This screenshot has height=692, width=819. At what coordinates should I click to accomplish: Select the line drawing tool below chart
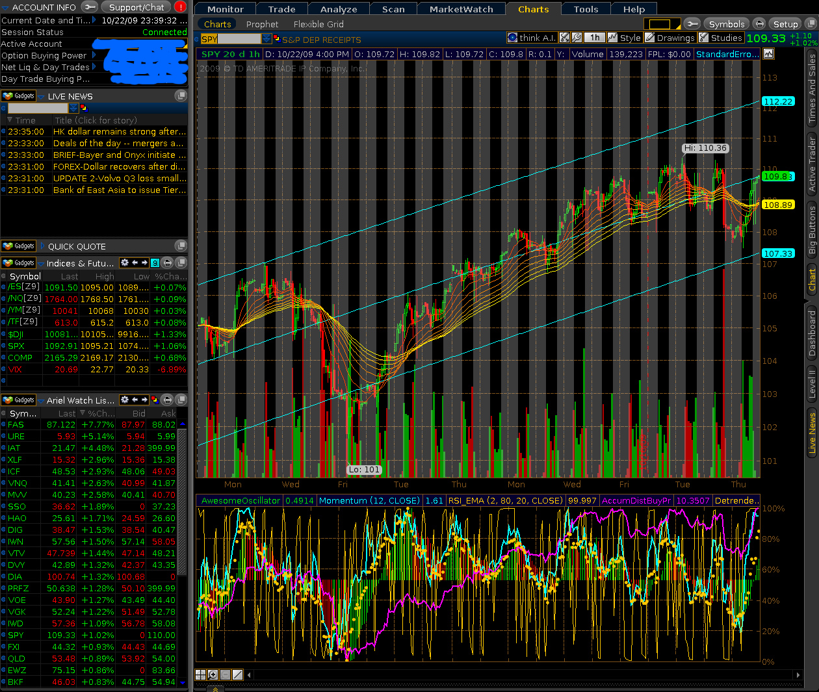[237, 674]
